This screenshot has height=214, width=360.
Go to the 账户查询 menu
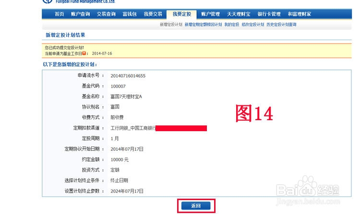click(x=80, y=14)
